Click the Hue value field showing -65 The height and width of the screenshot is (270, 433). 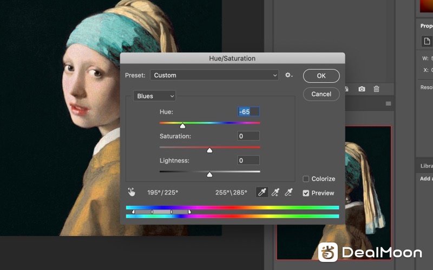248,112
